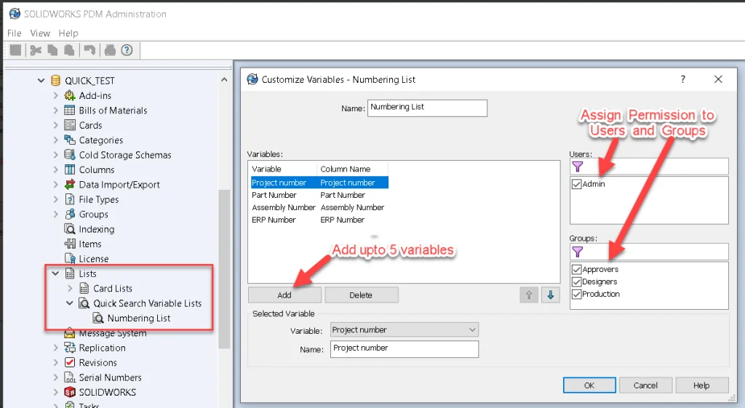745x408 pixels.
Task: Select the ERP Number variable row
Action: click(319, 220)
